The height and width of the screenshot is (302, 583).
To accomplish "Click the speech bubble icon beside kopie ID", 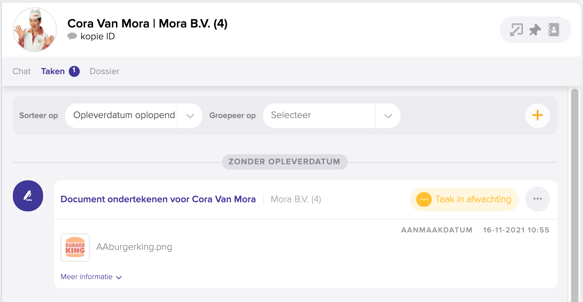I will click(72, 36).
